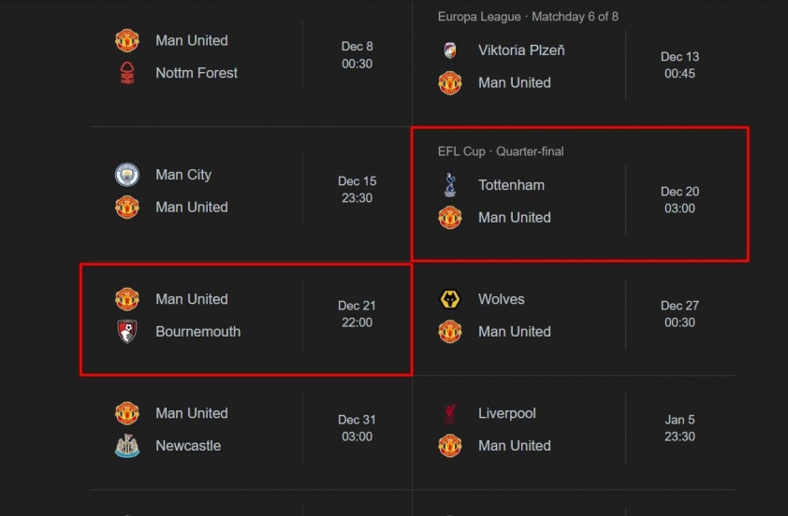Image resolution: width=788 pixels, height=516 pixels.
Task: Click the Bournemouth club crest
Action: click(127, 331)
